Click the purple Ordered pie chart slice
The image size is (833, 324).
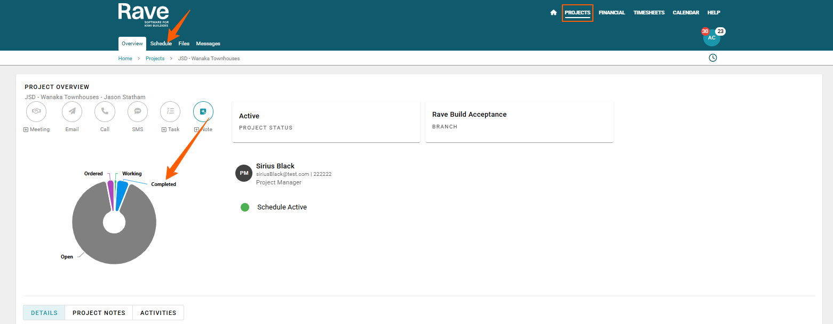111,193
